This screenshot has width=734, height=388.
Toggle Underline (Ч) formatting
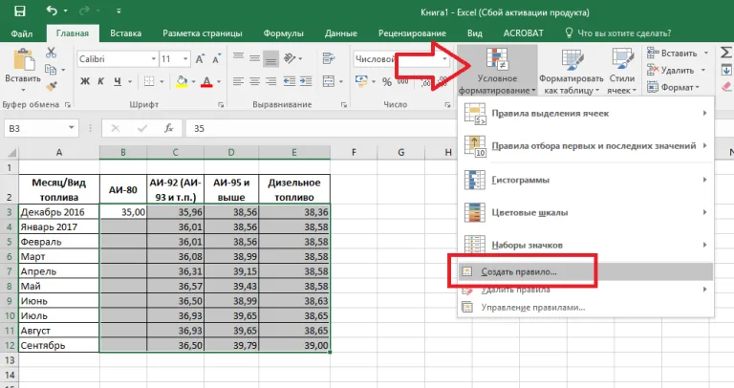click(118, 81)
